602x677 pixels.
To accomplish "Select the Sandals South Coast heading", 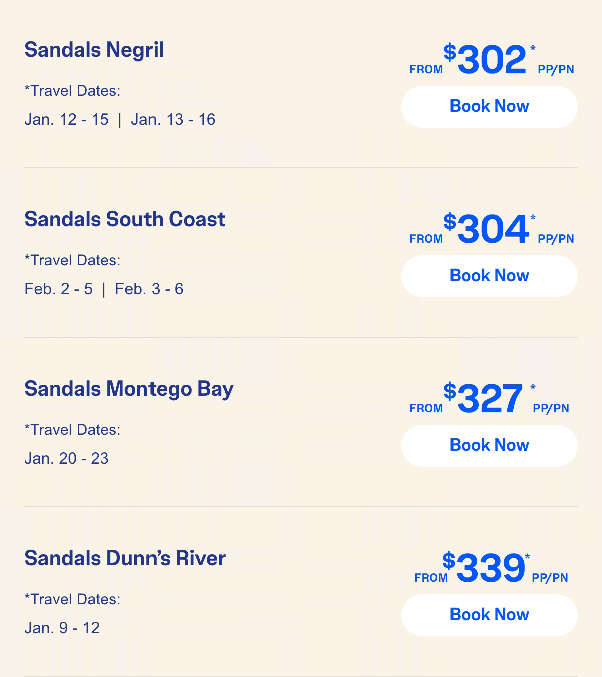I will coord(124,219).
